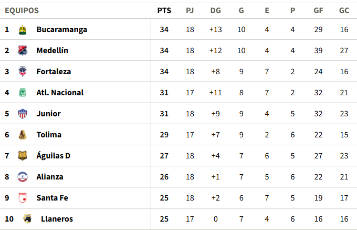Click the Tolima team crest icon
Screen dimensions: 357x230
click(23, 135)
